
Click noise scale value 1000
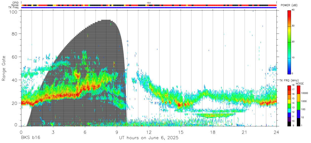304,101
